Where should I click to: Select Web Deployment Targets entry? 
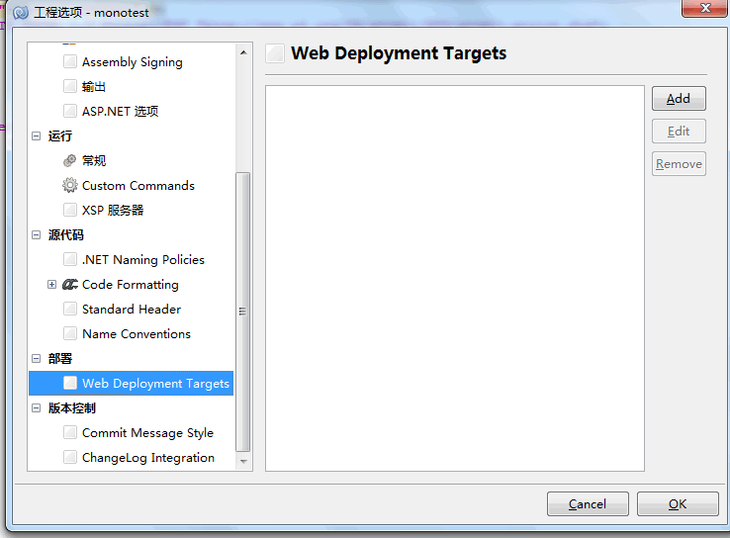click(x=131, y=383)
